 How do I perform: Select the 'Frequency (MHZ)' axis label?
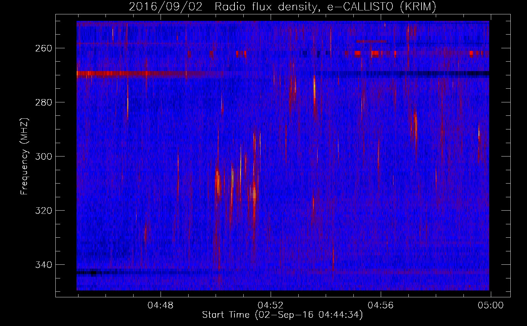point(24,156)
